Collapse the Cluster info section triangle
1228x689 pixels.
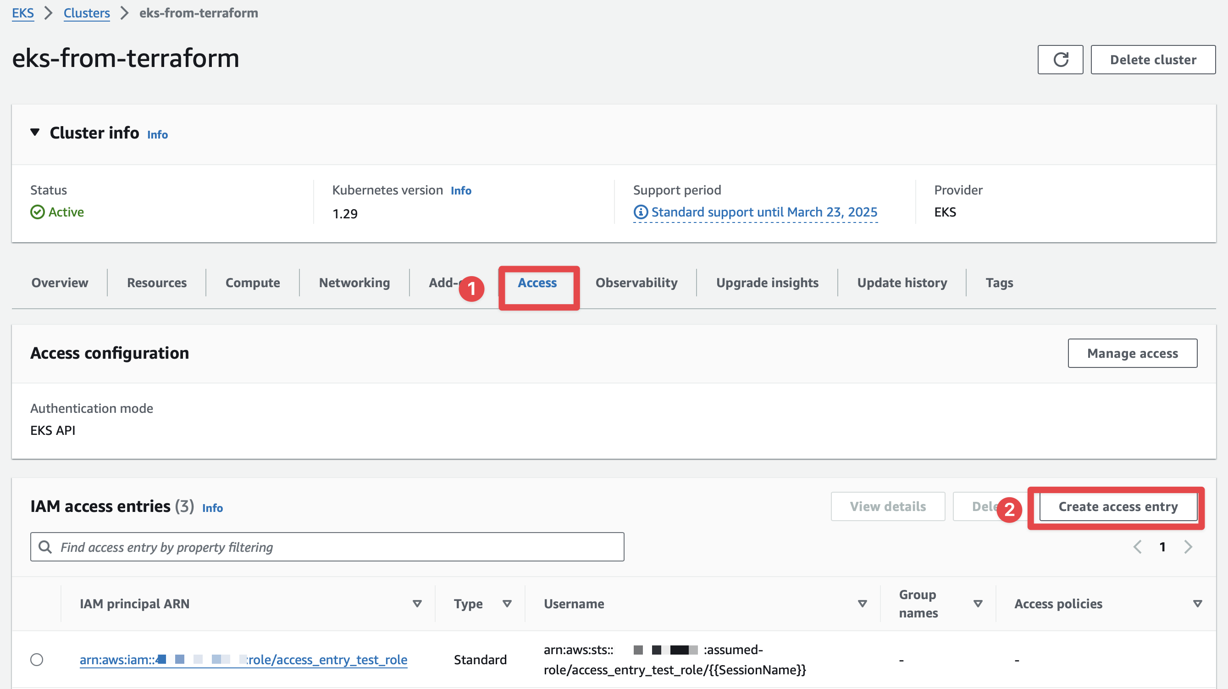coord(35,132)
